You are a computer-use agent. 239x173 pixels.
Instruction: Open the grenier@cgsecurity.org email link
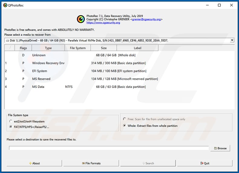146,19
